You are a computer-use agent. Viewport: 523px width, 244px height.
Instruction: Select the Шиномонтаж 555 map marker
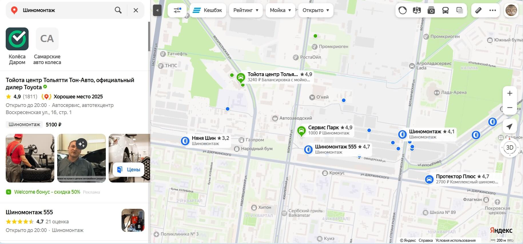(x=308, y=149)
